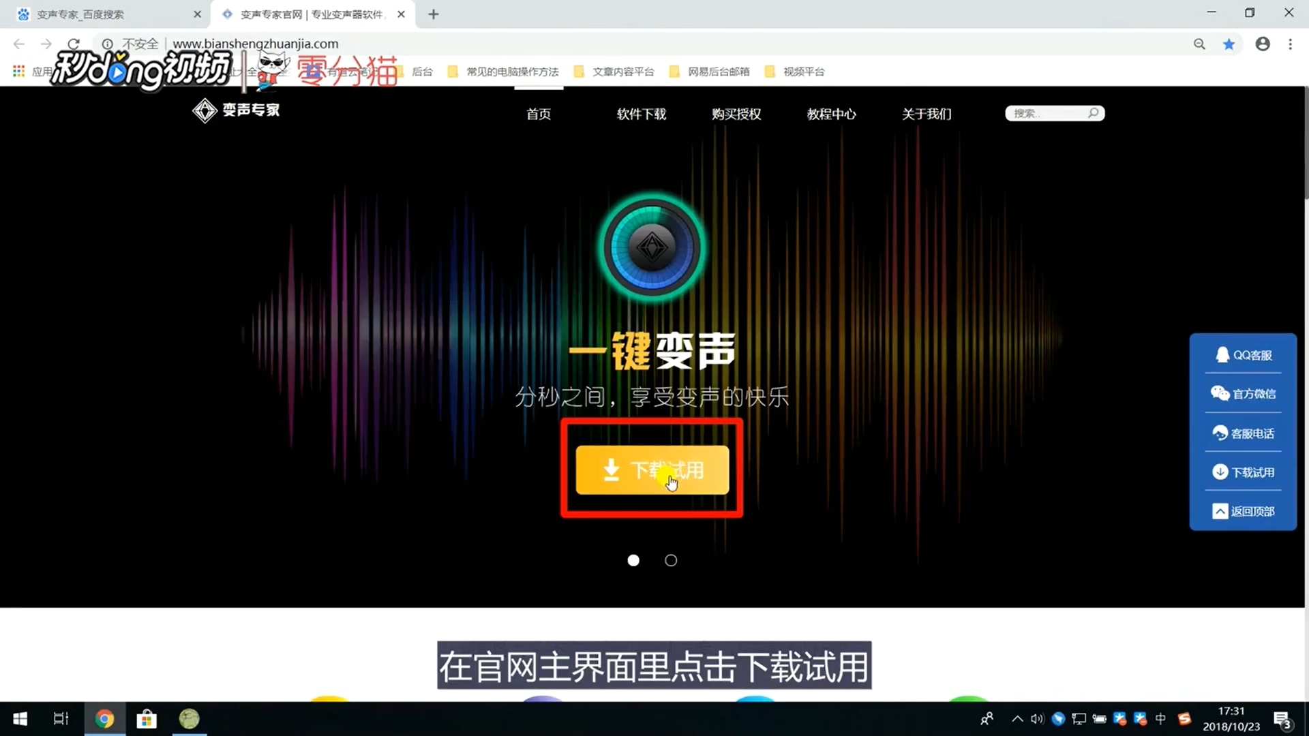Screen dimensions: 1309x736
Task: Click 返回顶部 to return to top
Action: pyautogui.click(x=1244, y=511)
